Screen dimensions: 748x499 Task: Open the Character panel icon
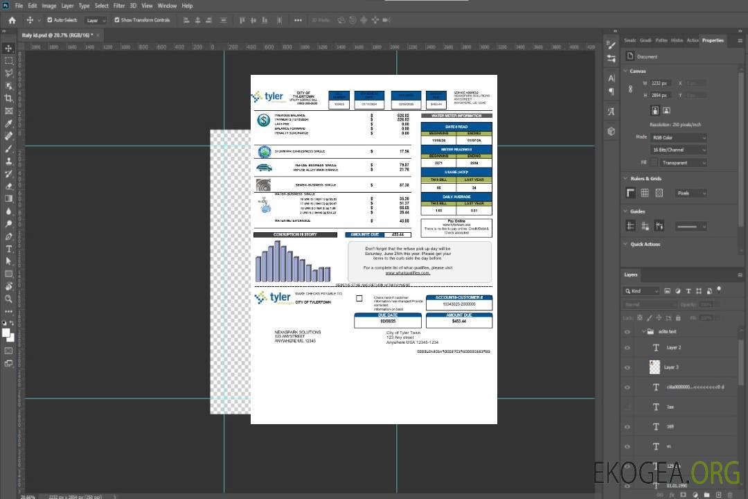(612, 78)
